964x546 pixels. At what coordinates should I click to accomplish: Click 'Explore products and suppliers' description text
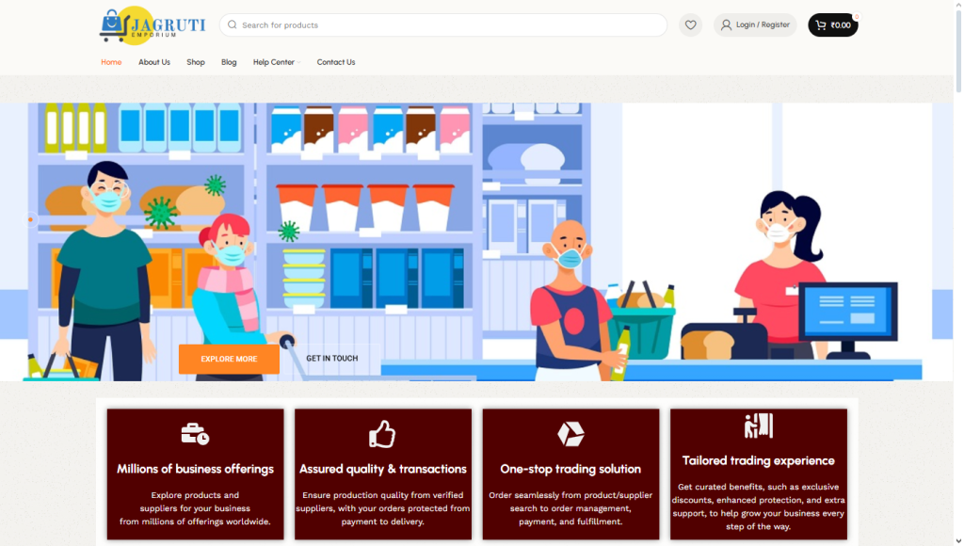(195, 508)
